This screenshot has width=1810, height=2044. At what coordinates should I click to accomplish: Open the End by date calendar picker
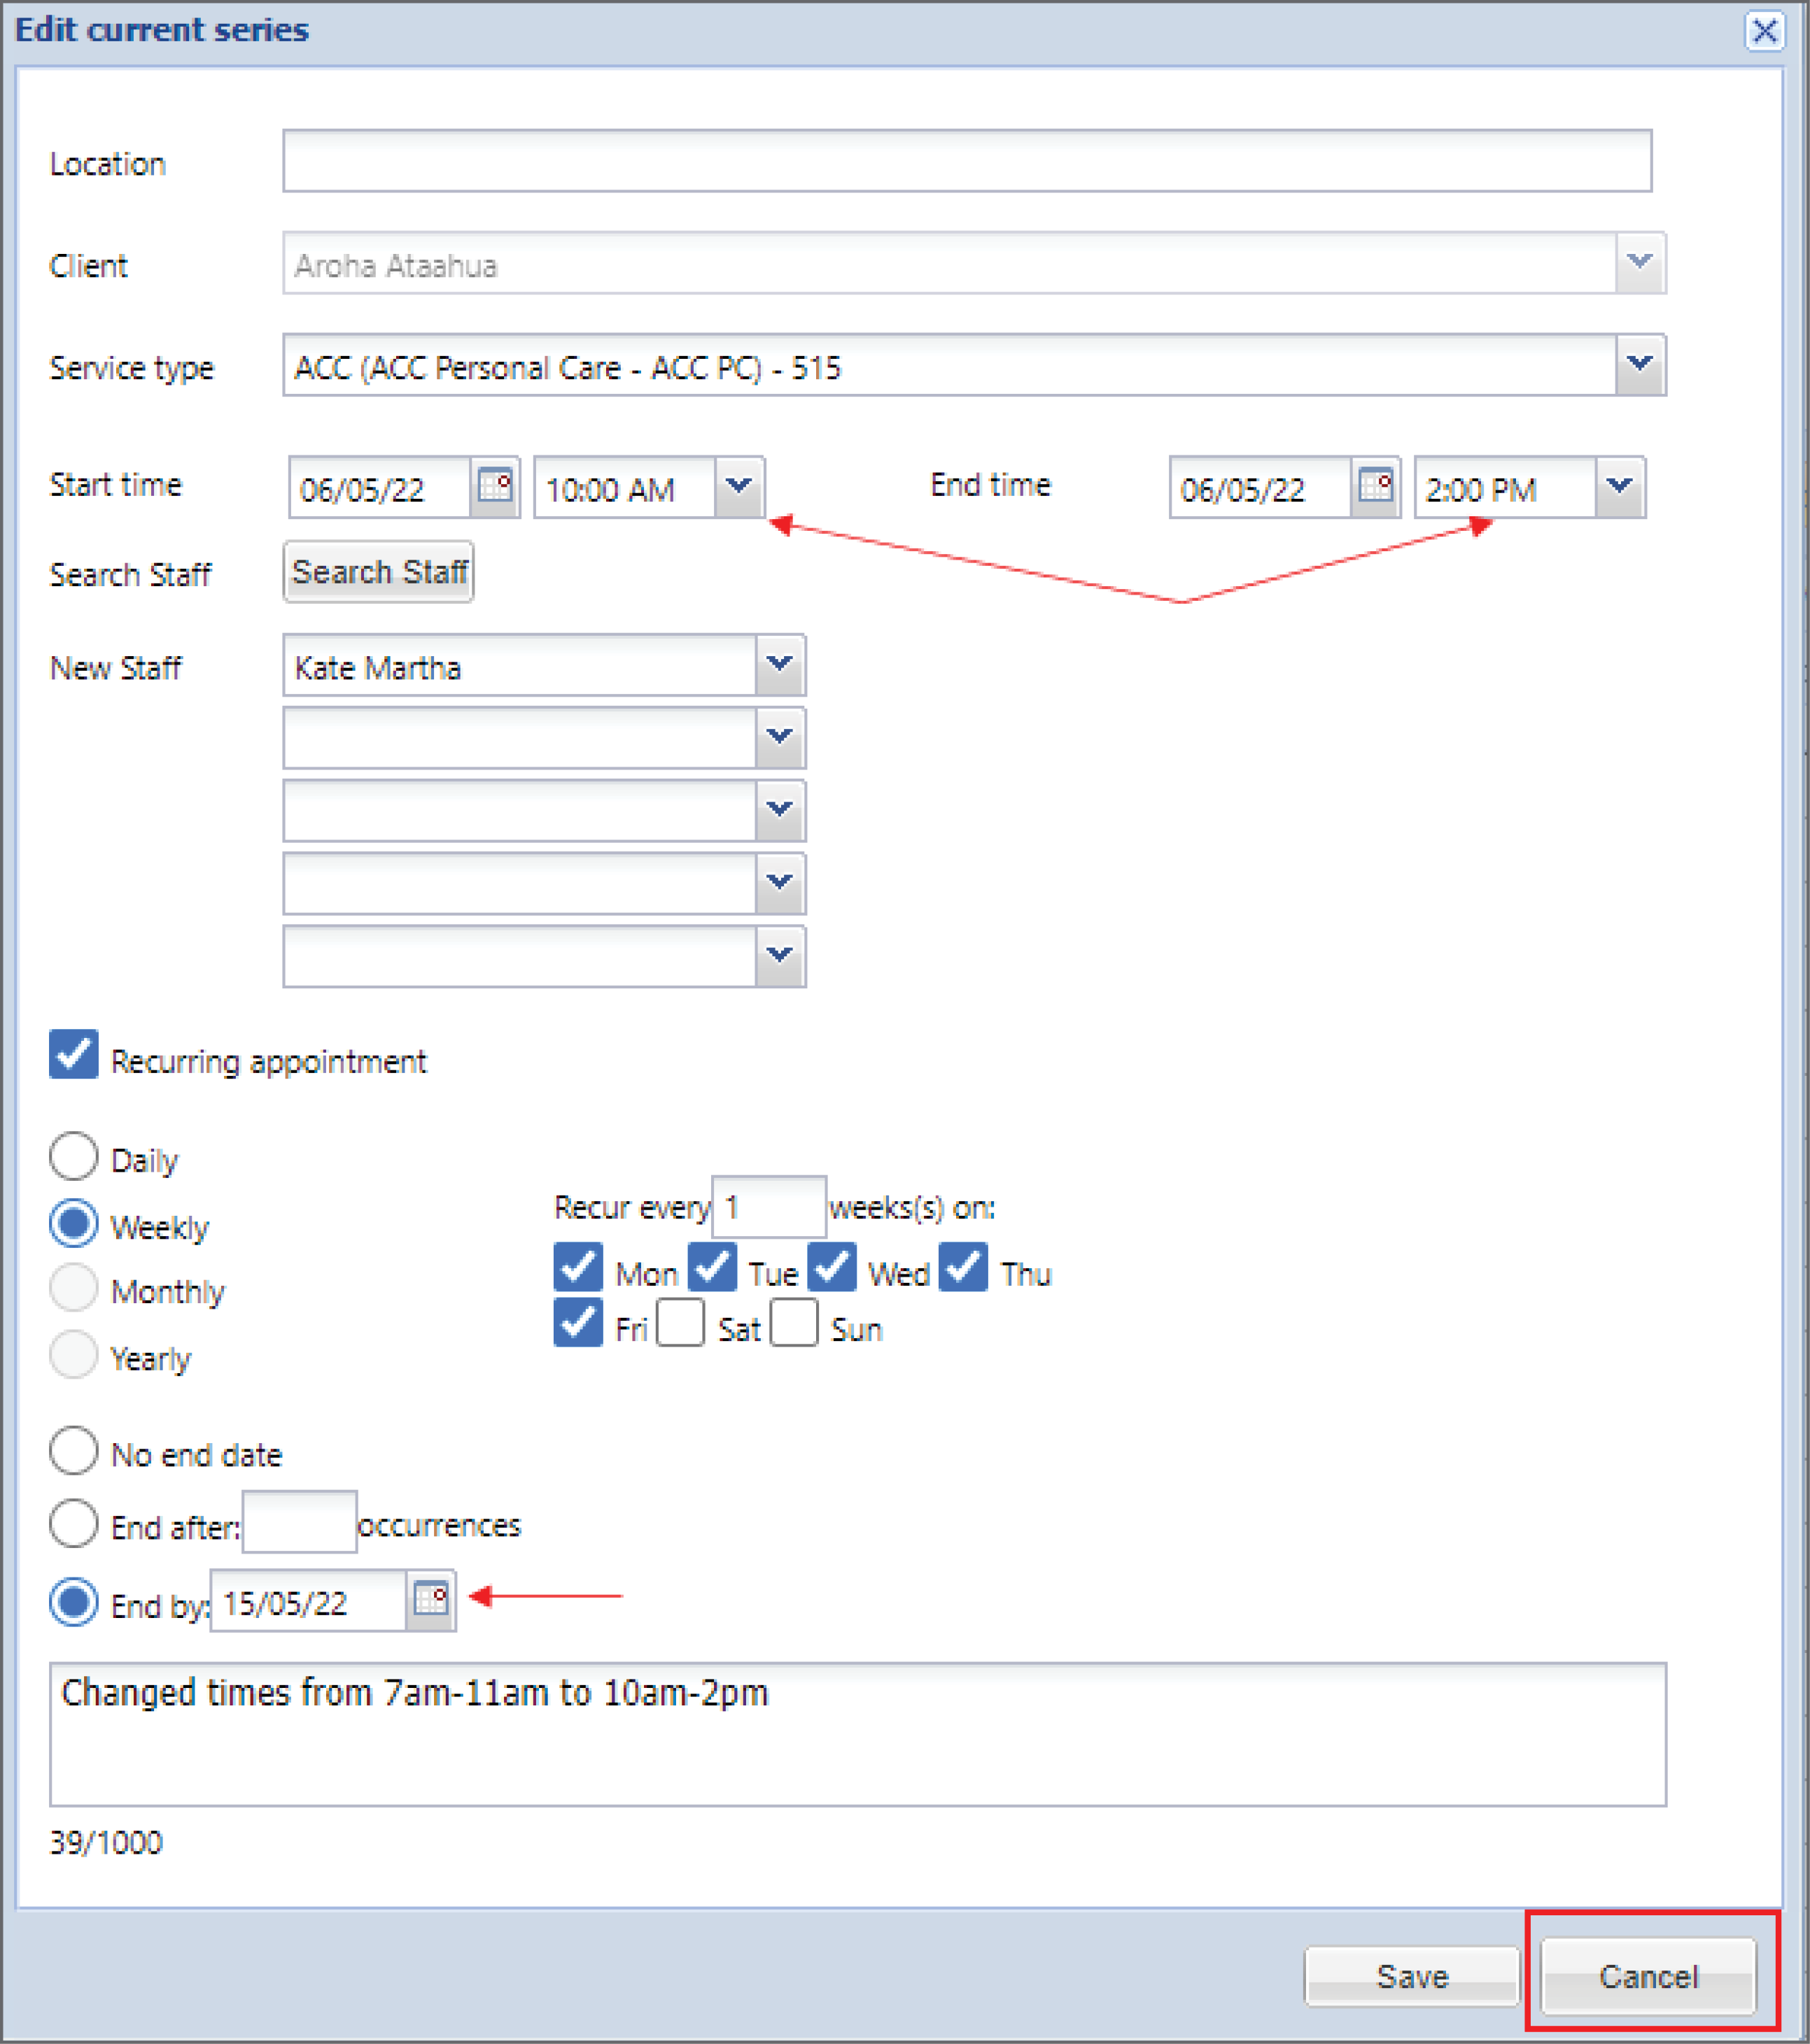431,1600
